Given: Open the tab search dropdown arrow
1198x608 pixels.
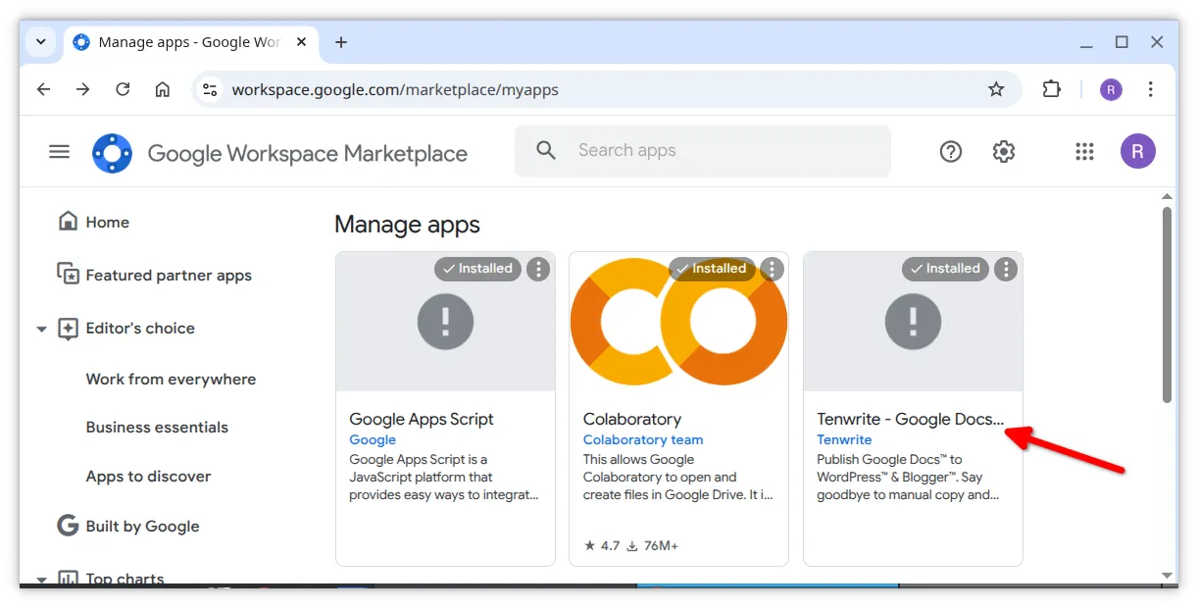Looking at the screenshot, I should [x=41, y=42].
